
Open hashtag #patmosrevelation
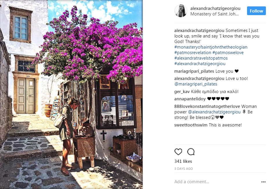point(193,53)
